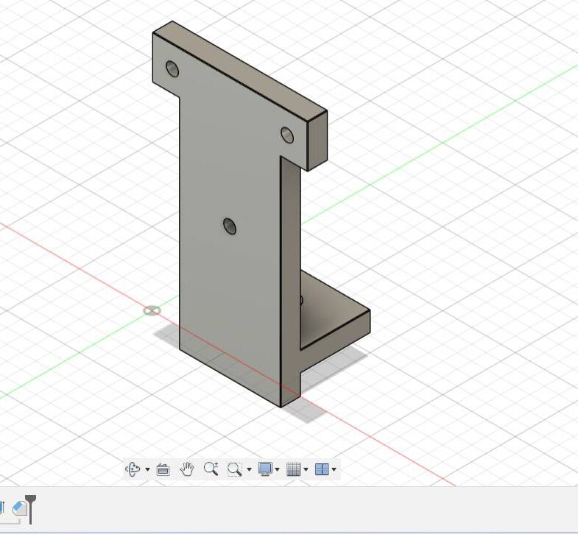The image size is (578, 534).
Task: Select the center hole on the bracket
Action: pyautogui.click(x=230, y=226)
